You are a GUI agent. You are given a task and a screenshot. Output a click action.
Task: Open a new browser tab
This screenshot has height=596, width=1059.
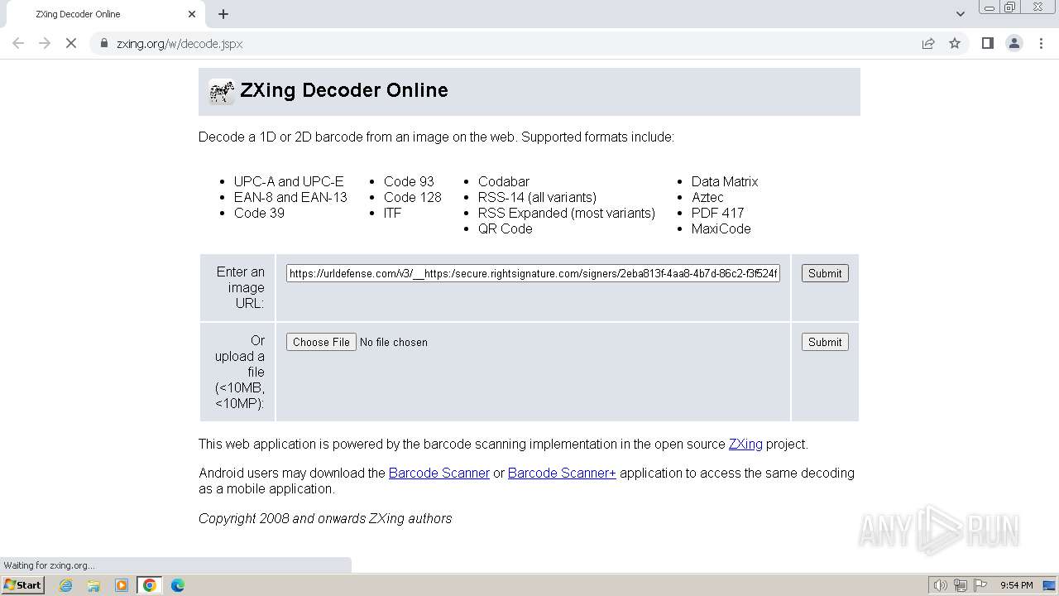click(x=223, y=14)
